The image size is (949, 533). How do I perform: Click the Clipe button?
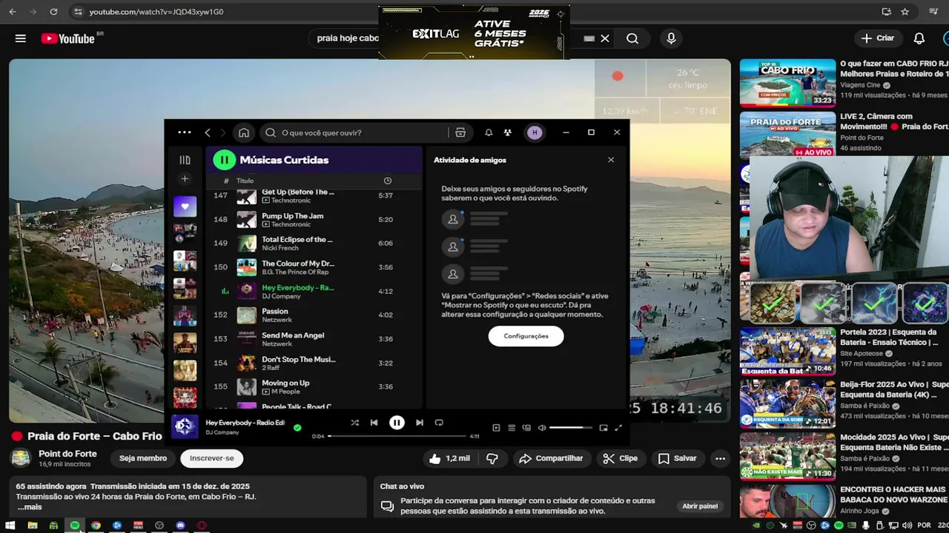621,458
